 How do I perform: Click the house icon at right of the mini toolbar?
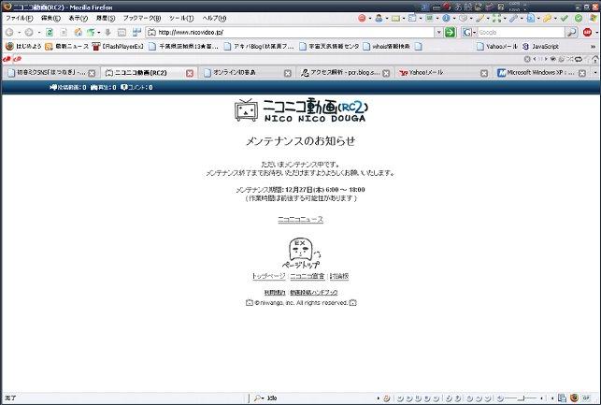coord(594,59)
